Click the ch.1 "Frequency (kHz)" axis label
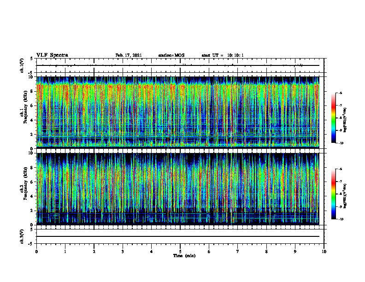The image size is (365, 282). [x=26, y=107]
